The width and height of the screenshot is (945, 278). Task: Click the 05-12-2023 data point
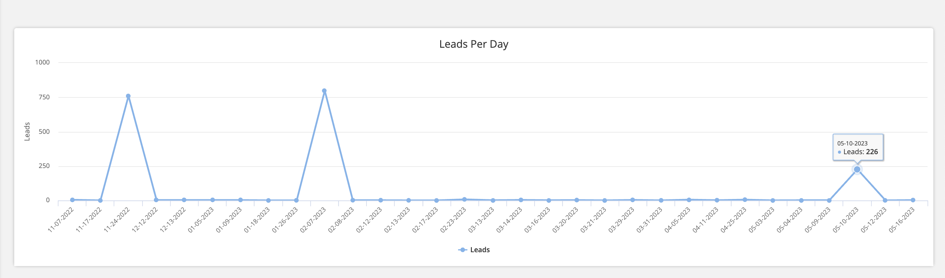tap(885, 200)
